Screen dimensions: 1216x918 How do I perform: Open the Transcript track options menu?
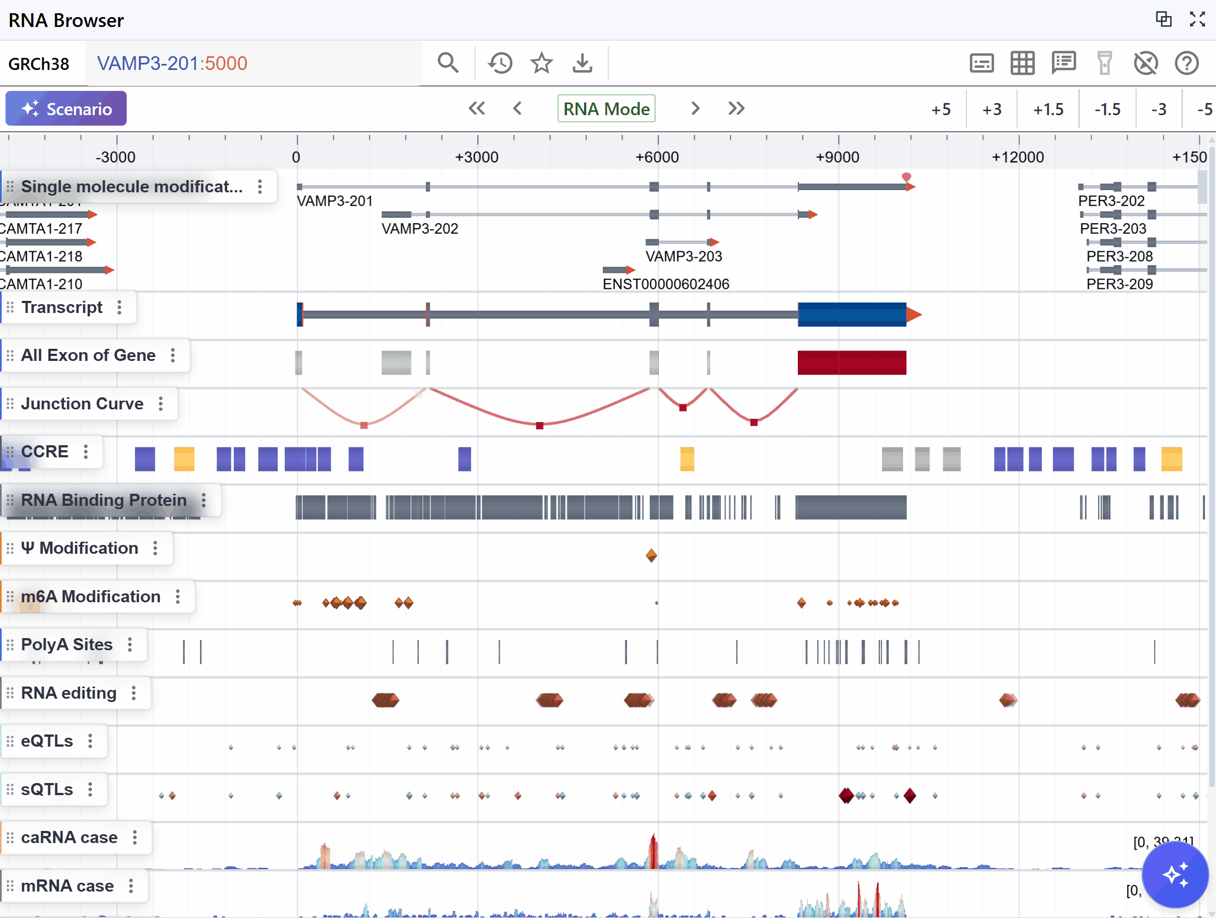pos(120,307)
